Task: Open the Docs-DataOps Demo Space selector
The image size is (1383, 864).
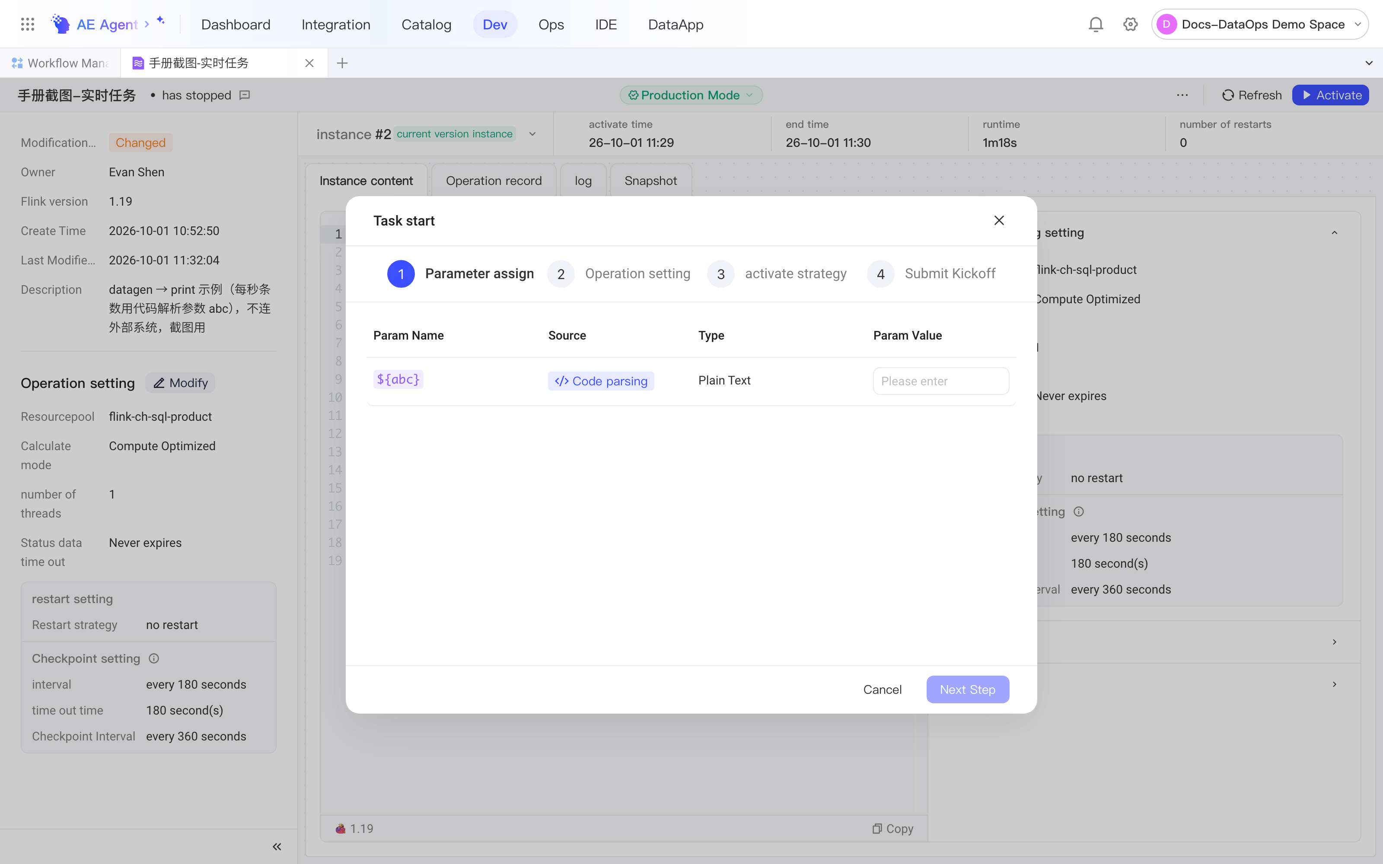Action: pos(1259,24)
